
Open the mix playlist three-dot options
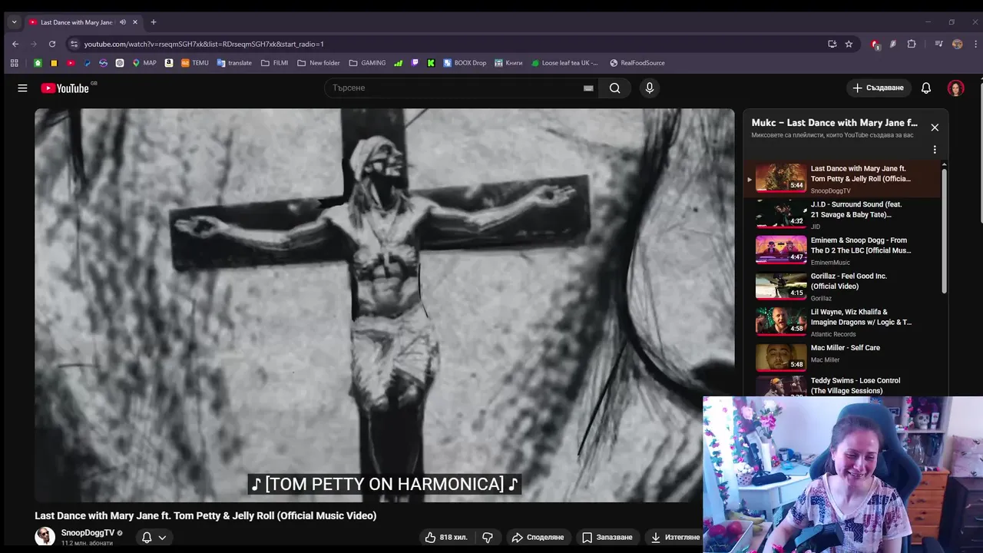coord(935,150)
